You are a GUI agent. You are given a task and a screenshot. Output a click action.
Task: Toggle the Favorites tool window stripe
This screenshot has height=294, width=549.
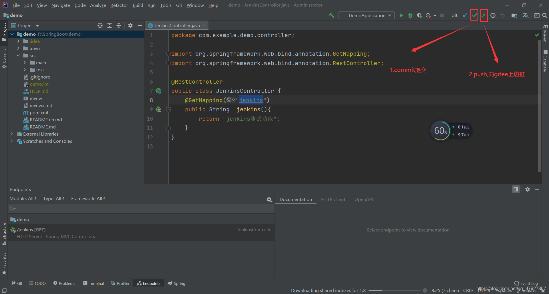(x=4, y=264)
